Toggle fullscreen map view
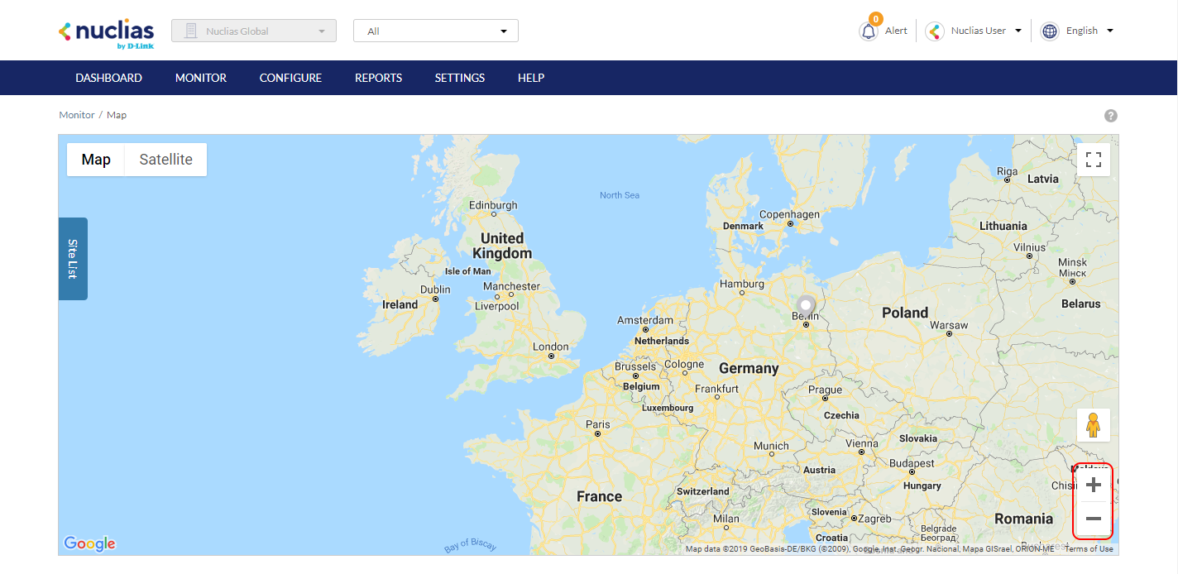Screen dimensions: 1178x574 (1093, 160)
